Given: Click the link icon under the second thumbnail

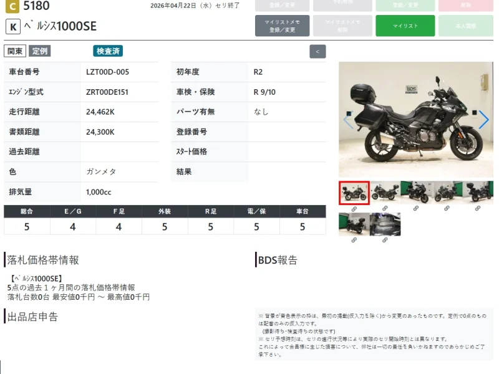Looking at the screenshot, I should tap(385, 208).
